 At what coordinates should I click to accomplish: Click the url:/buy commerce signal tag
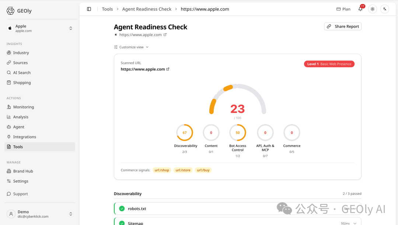coord(203,170)
